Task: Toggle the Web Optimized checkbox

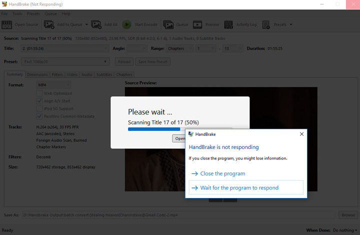Action: click(39, 93)
